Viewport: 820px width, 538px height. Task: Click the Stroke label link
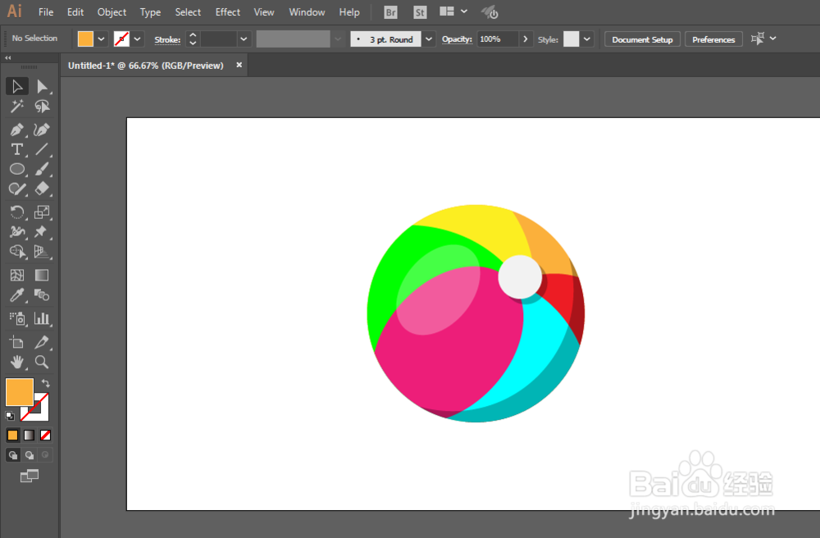tap(167, 39)
